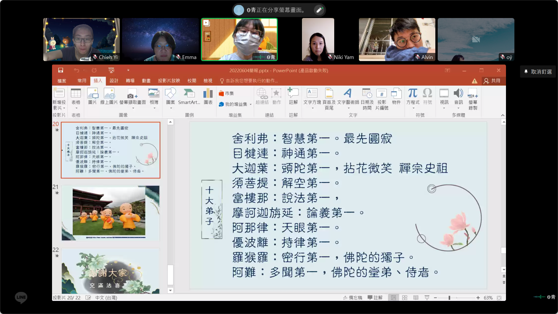This screenshot has height=314, width=558.
Task: Click the 共用 share button
Action: pyautogui.click(x=492, y=81)
